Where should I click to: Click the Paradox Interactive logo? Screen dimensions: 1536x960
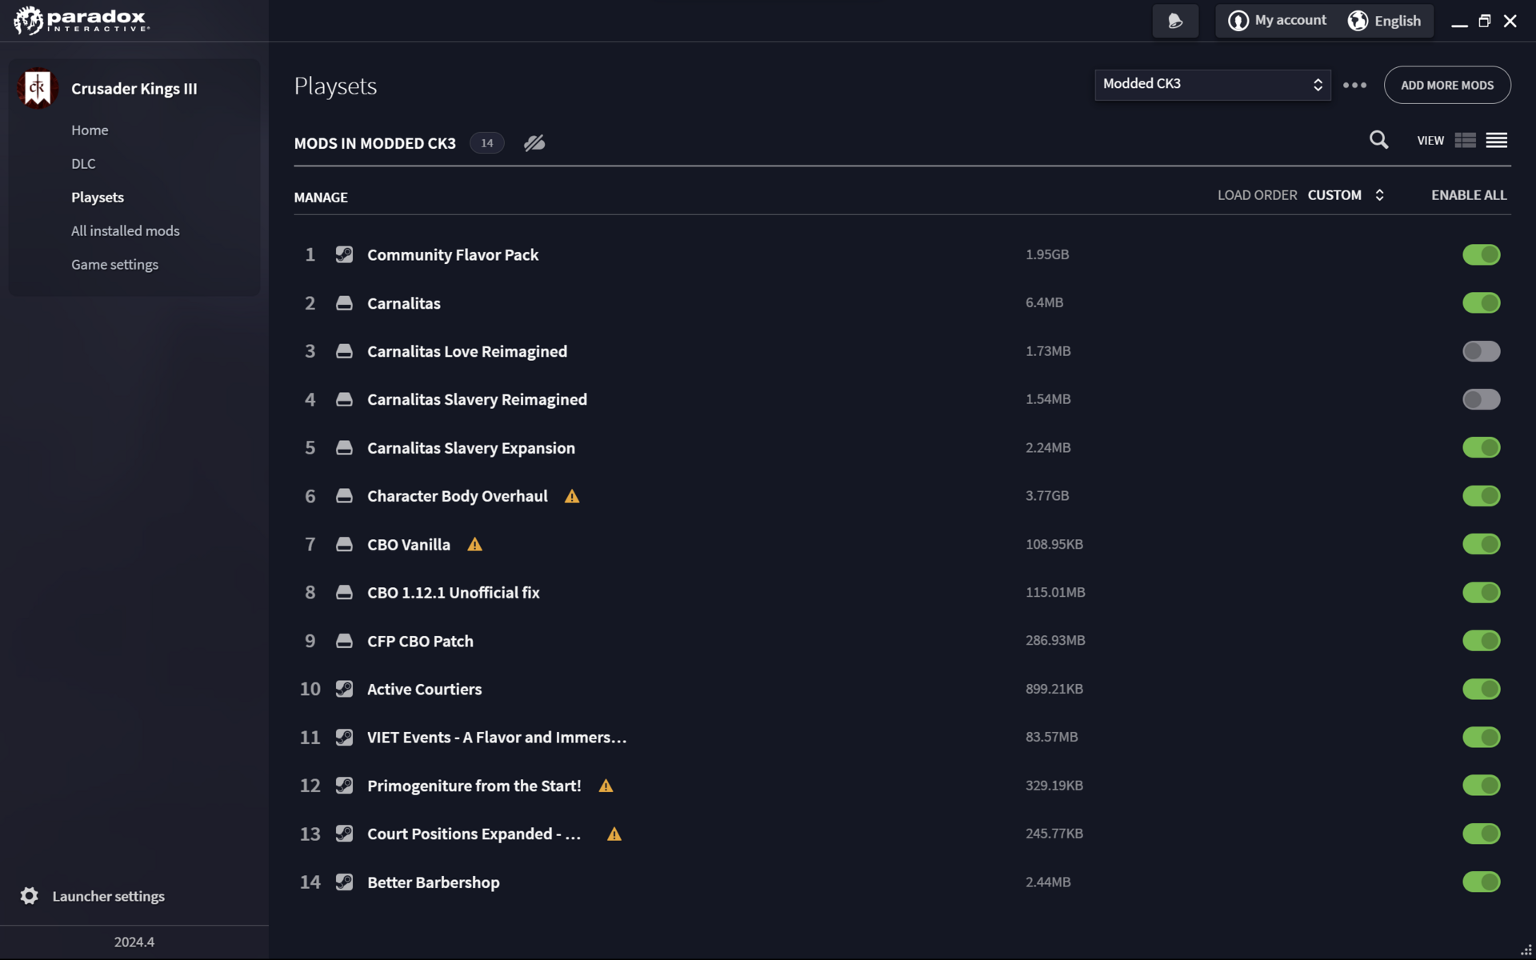82,21
